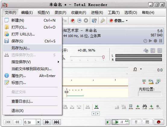Screen dimensions: 167x127
Task: Click the pause indicator in the info panel
Action: [x=161, y=41]
